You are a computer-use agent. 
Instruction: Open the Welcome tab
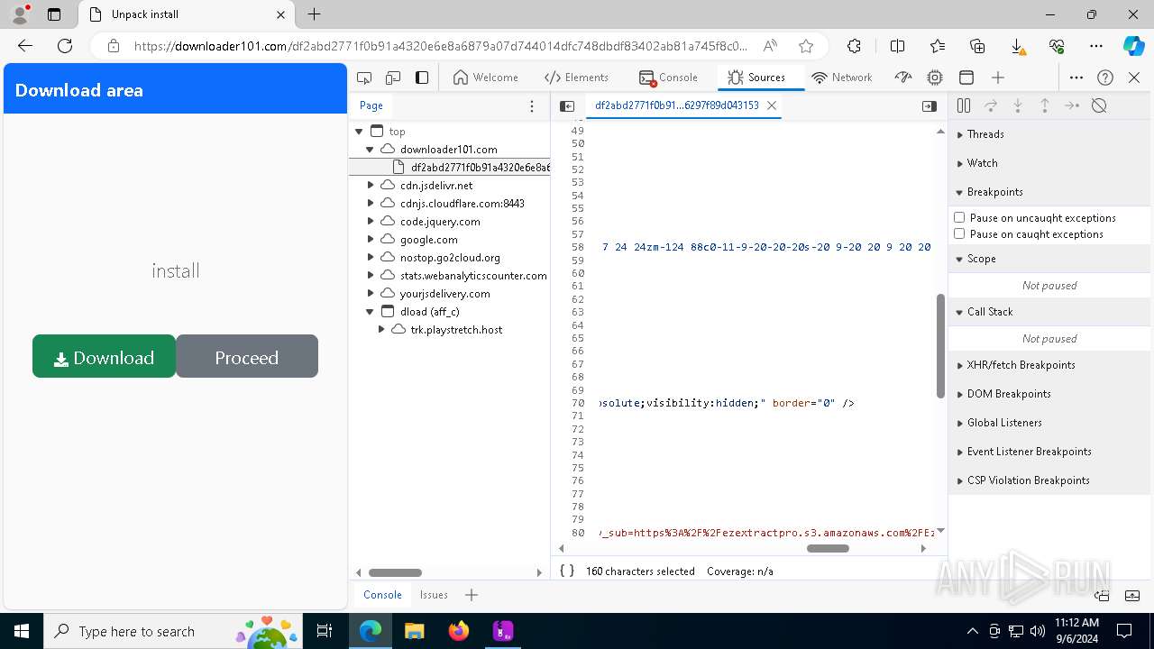click(486, 78)
